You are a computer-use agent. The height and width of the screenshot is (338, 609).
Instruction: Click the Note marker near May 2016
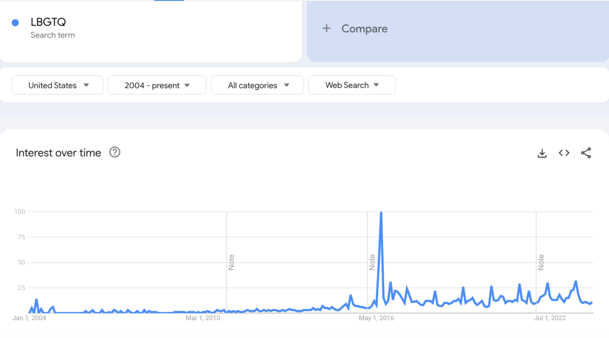click(372, 262)
